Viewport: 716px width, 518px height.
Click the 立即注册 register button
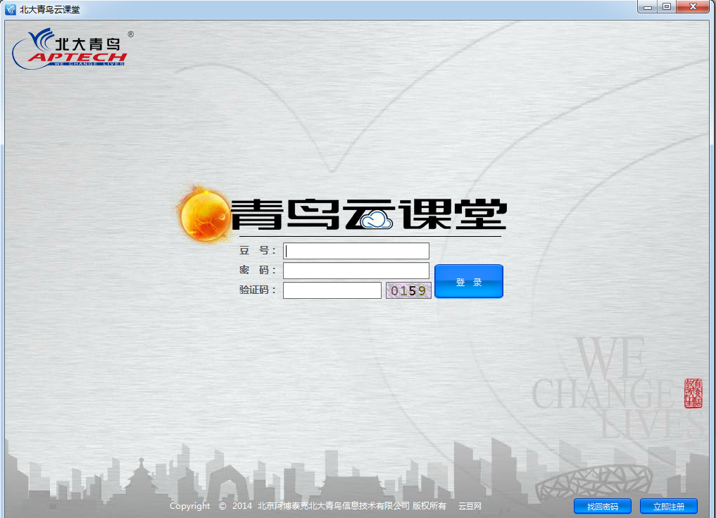point(669,506)
